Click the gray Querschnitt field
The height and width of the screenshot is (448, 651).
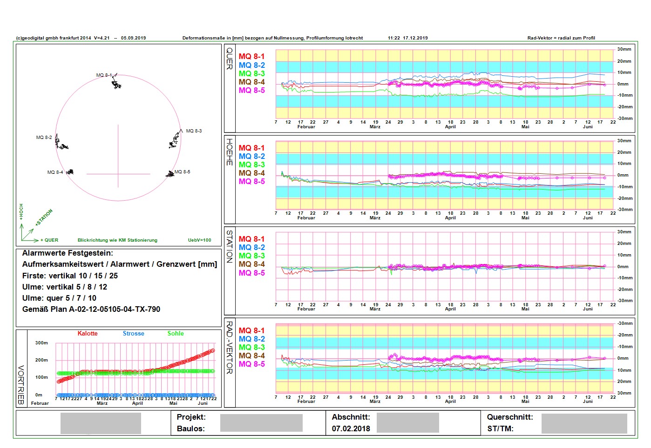[x=584, y=423]
